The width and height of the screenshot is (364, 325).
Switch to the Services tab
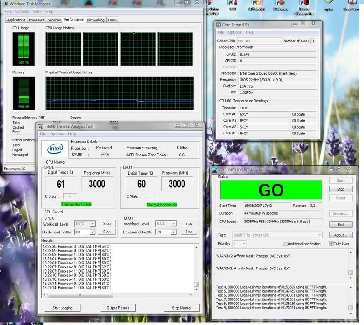pos(54,20)
